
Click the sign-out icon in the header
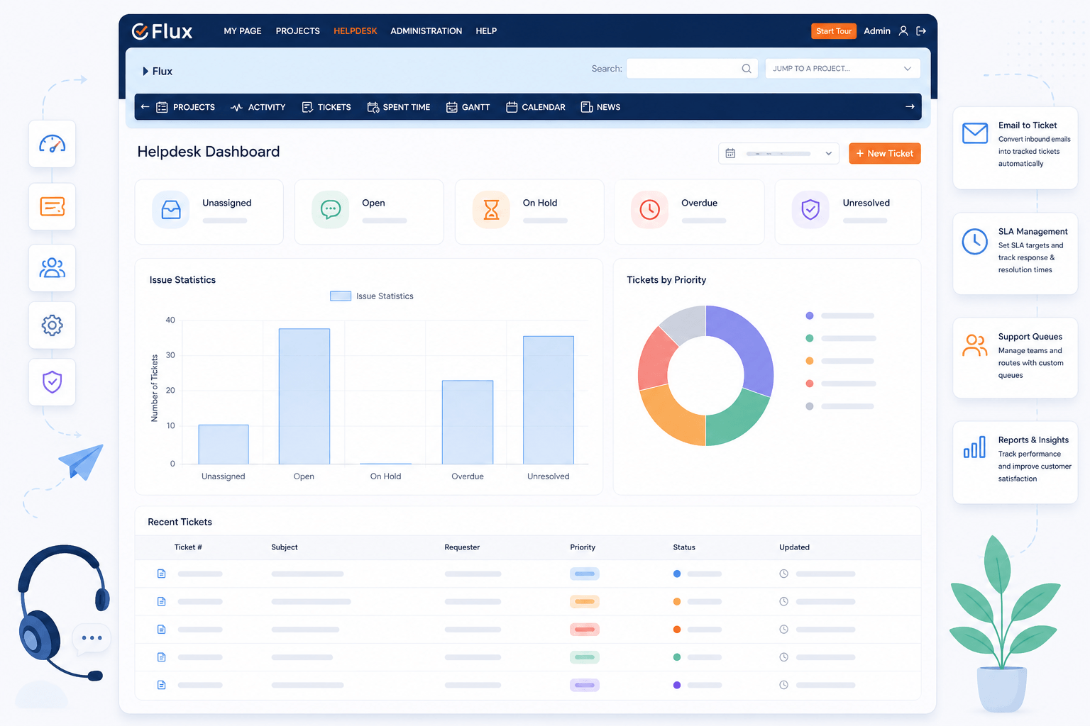(921, 31)
